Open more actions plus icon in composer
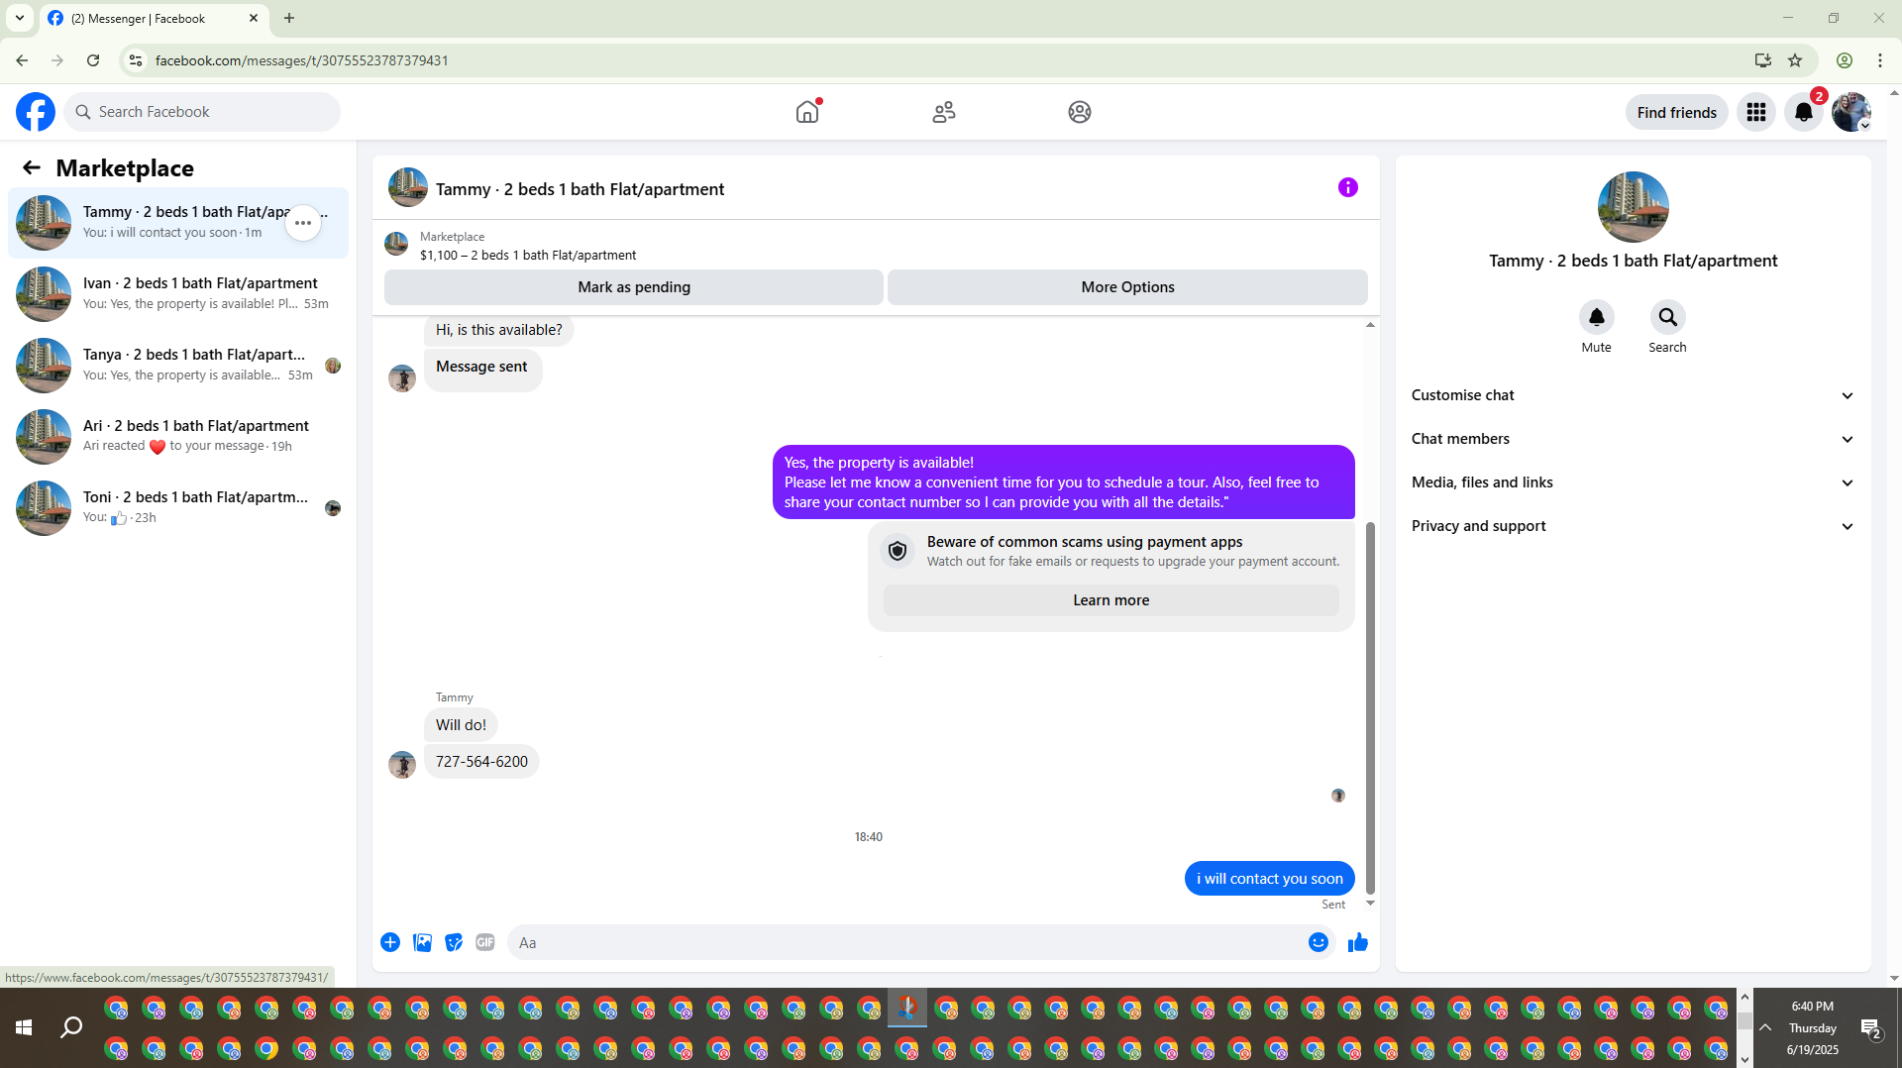The height and width of the screenshot is (1068, 1902). pyautogui.click(x=390, y=942)
